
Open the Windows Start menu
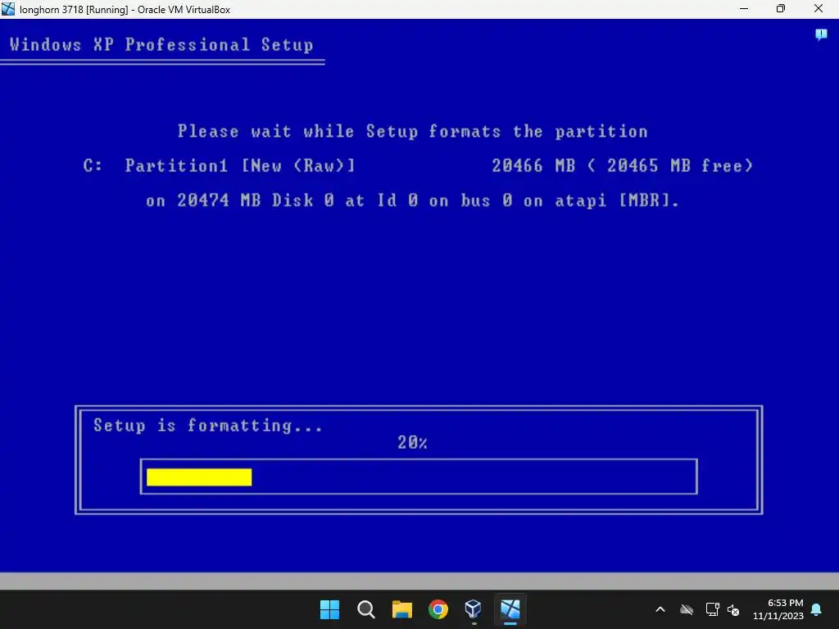(329, 609)
